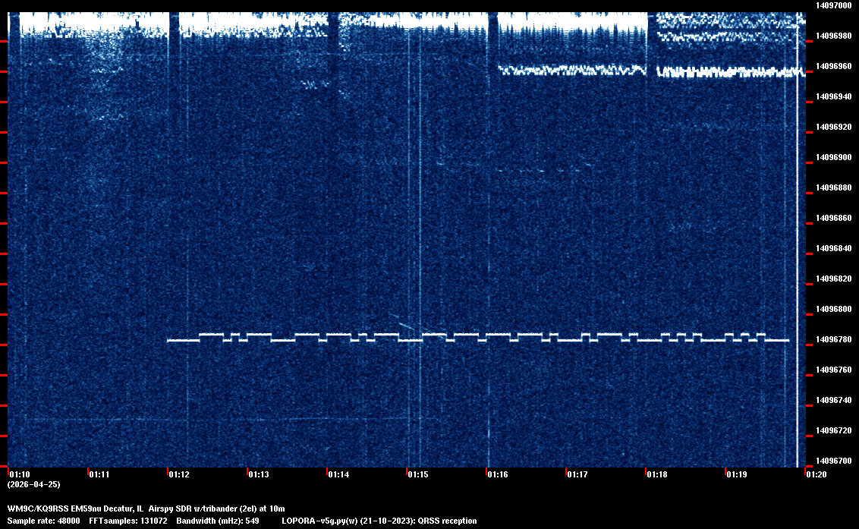Click the 14096720 frequency label
Image resolution: width=859 pixels, height=529 pixels.
834,431
